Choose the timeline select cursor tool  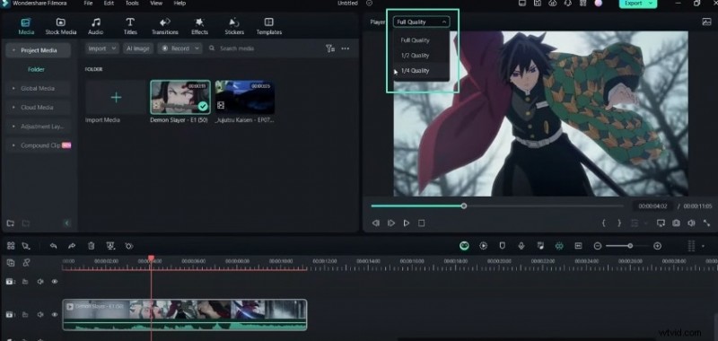tap(26, 246)
